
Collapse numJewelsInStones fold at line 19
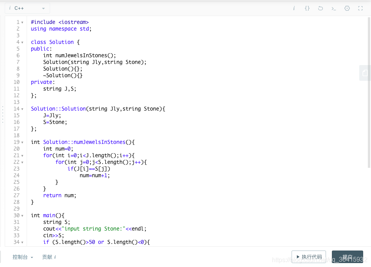tap(22, 142)
